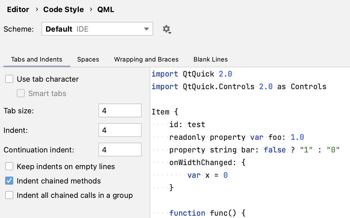Open the Wrapping and Braces tab
Screen dimensions: 350x218
(146, 60)
